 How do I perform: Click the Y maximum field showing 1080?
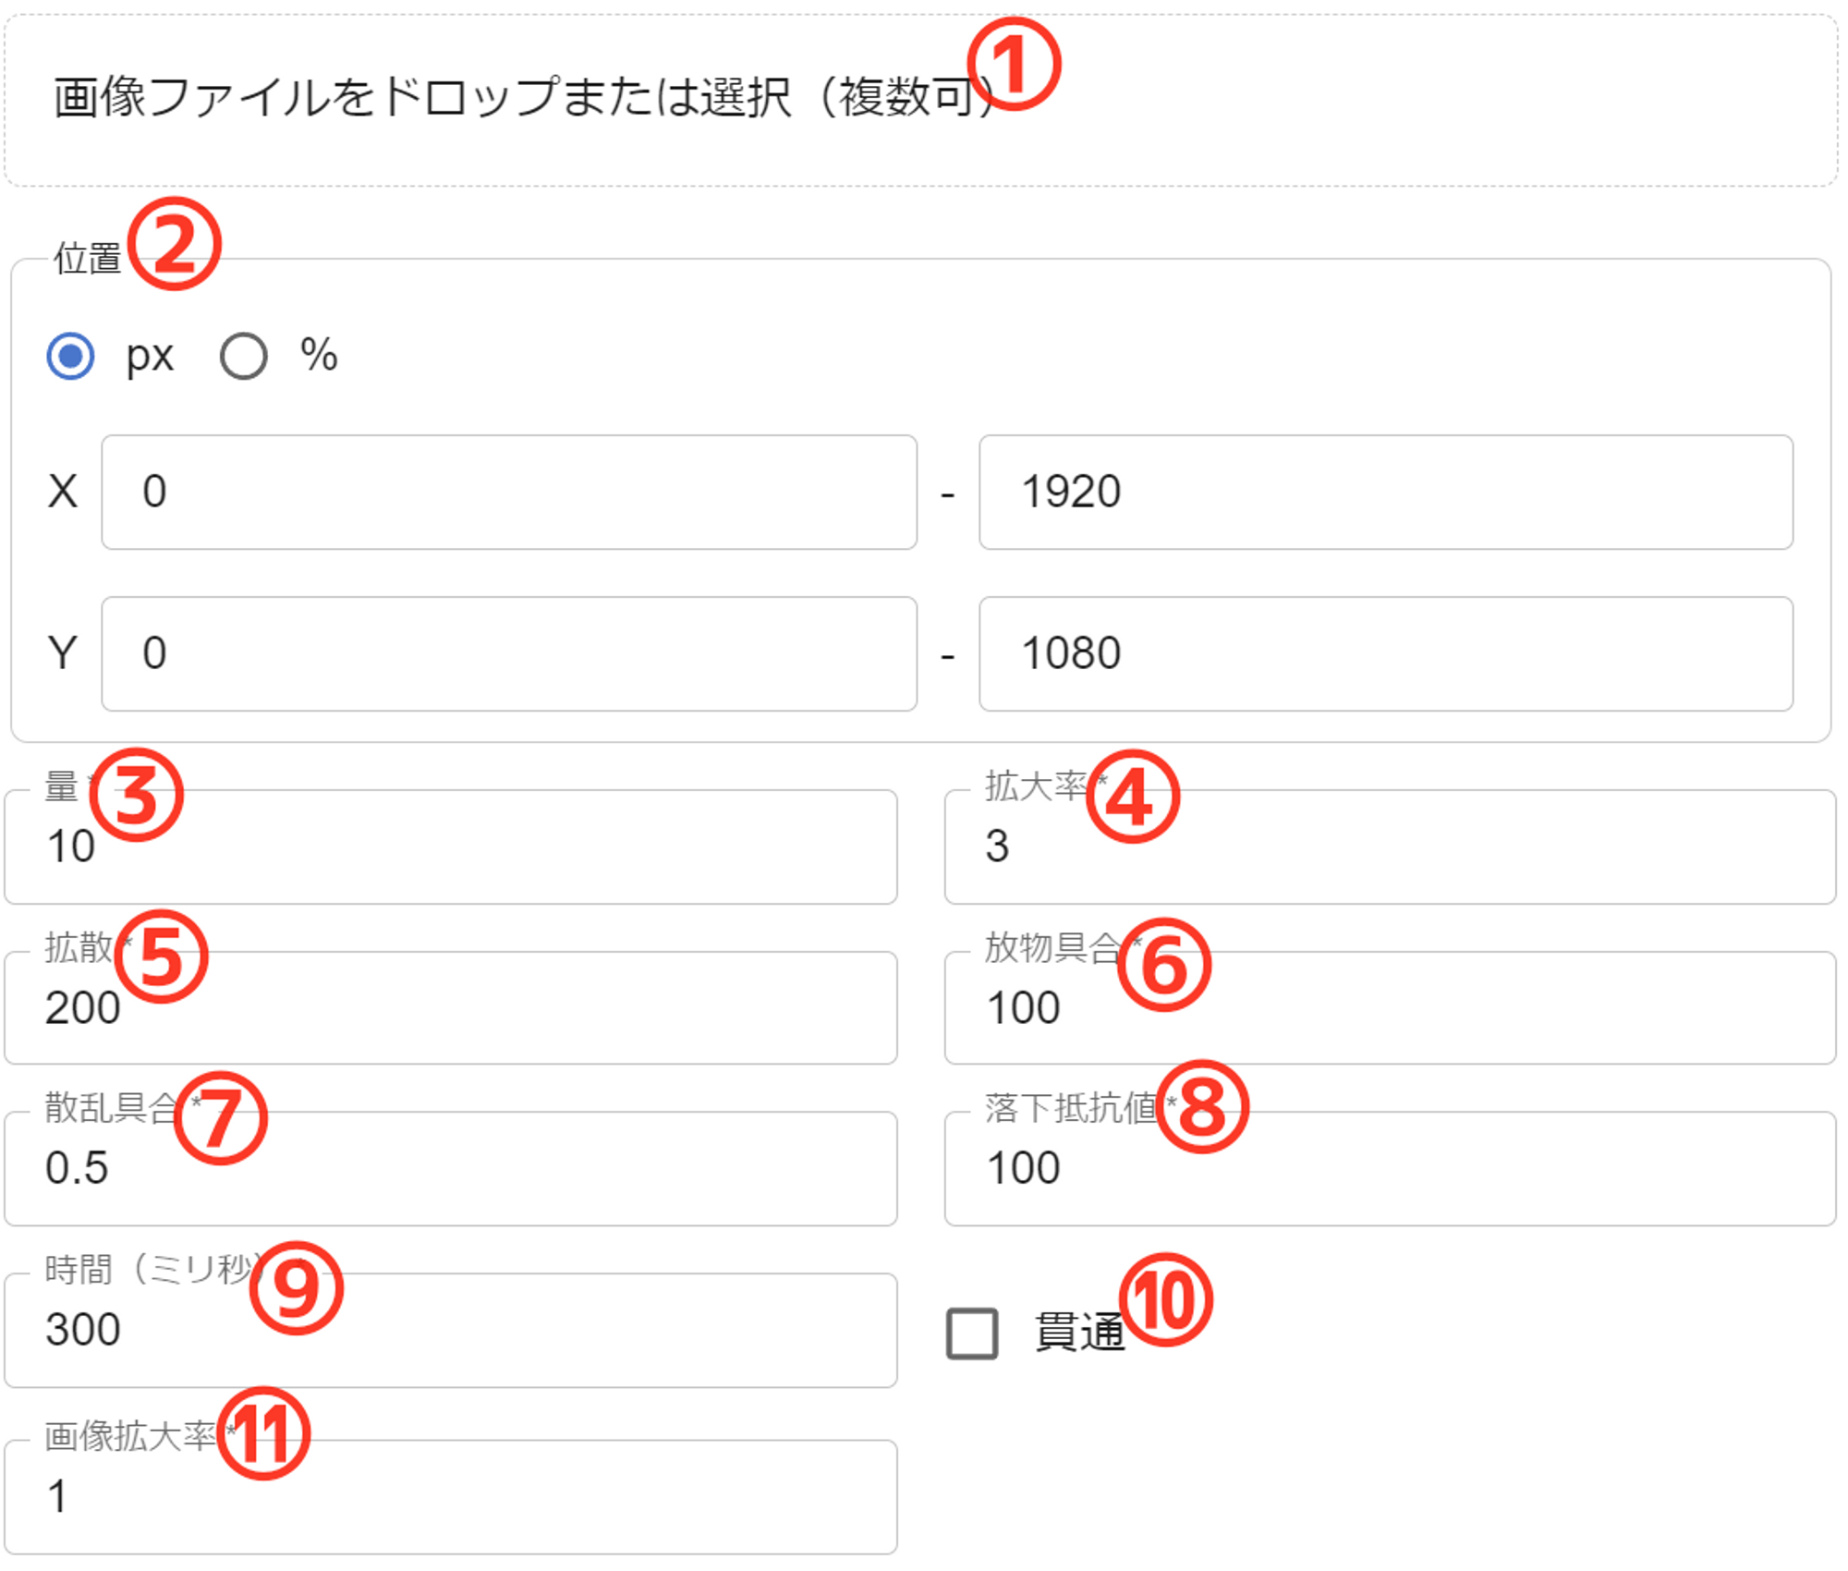click(x=1386, y=654)
